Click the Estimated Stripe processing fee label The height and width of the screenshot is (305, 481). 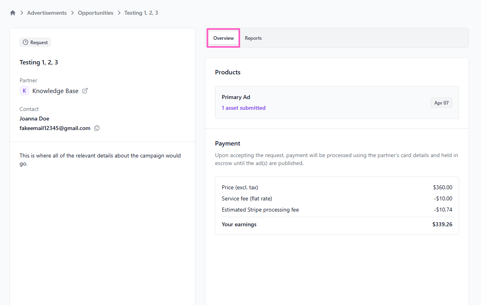260,210
